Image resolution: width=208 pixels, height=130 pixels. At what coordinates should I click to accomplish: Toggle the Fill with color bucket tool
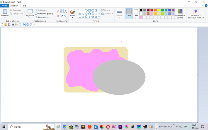click(62, 12)
